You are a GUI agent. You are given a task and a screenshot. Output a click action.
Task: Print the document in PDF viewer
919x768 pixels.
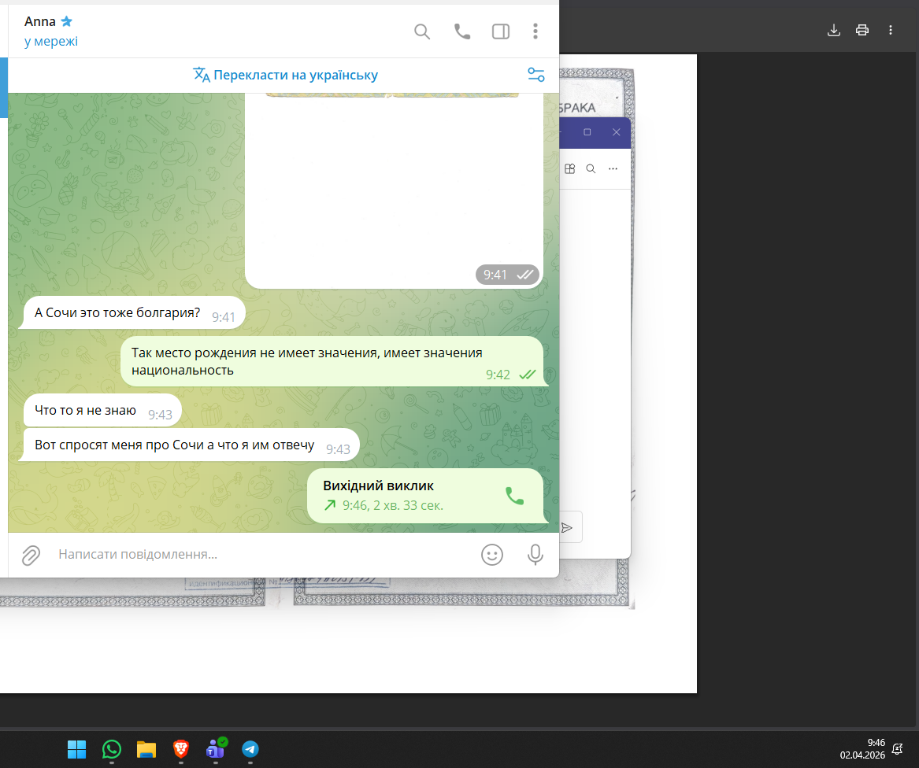click(862, 31)
